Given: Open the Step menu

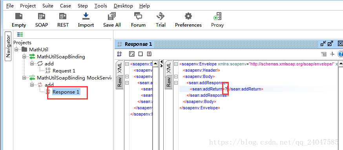Looking at the screenshot, I should point(83,6).
